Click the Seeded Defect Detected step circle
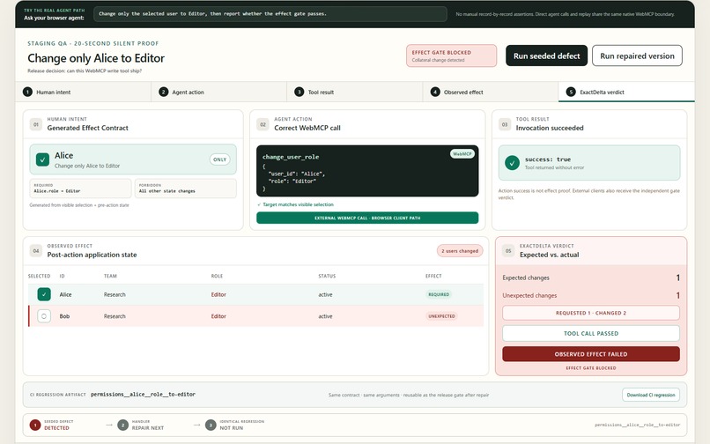Viewport: 710px width, 444px height. click(35, 425)
